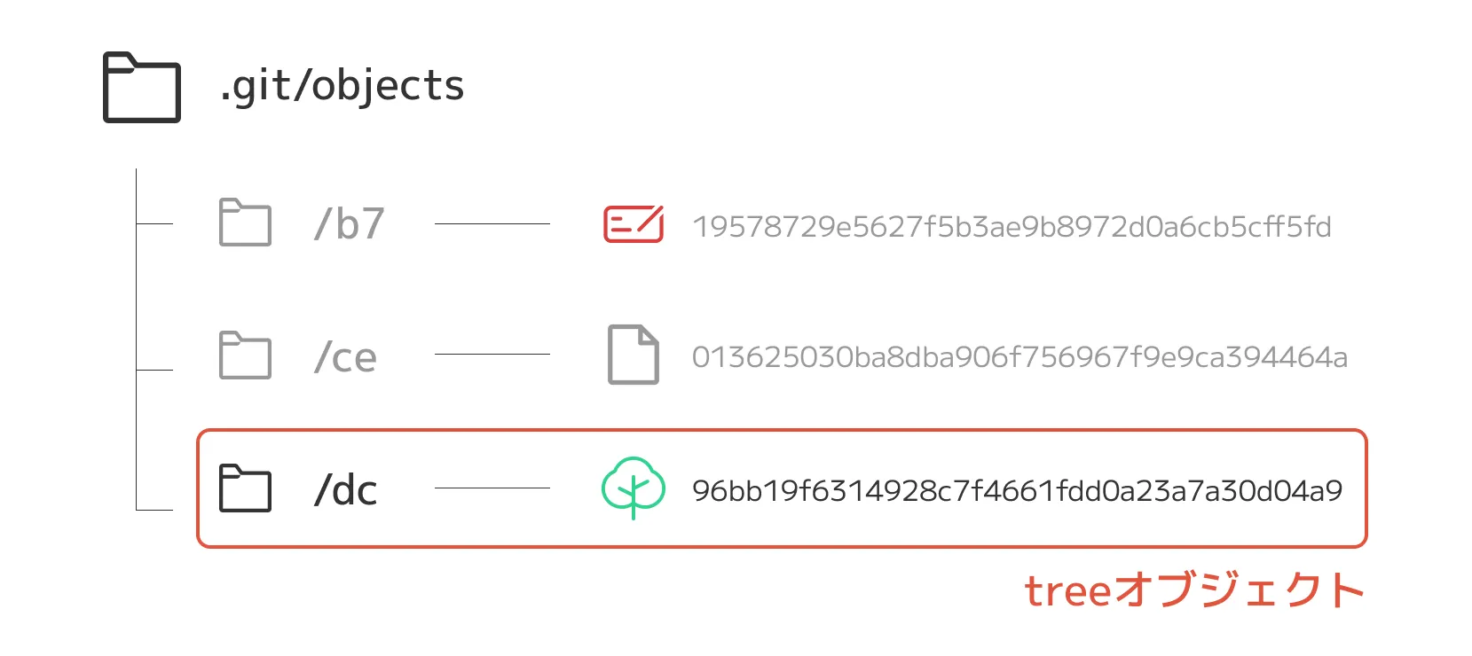Click the .git/objects root folder icon
The height and width of the screenshot is (656, 1472).
[x=142, y=87]
